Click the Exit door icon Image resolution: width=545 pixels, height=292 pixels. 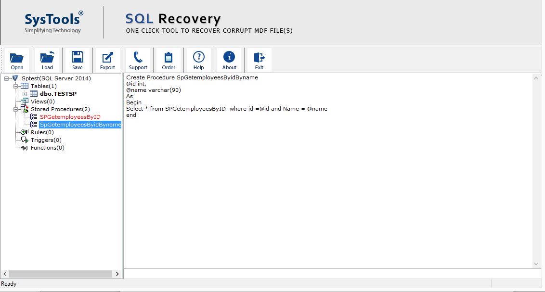pos(260,57)
